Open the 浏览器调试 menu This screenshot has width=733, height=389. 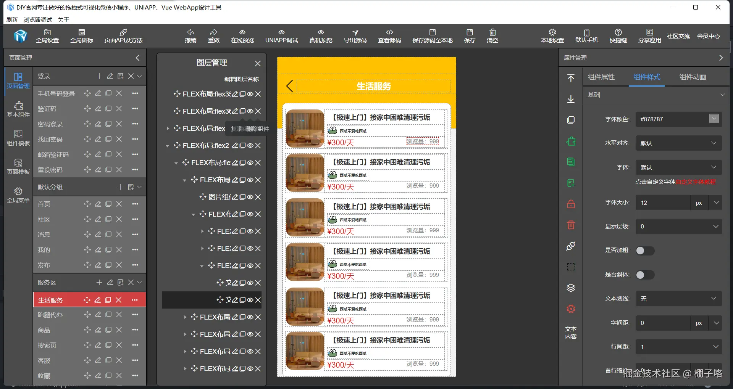[37, 19]
